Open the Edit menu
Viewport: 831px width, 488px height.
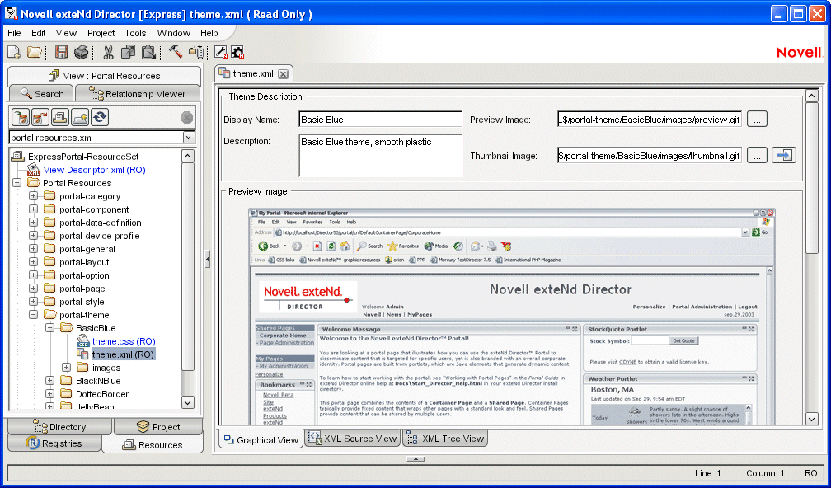(x=39, y=33)
